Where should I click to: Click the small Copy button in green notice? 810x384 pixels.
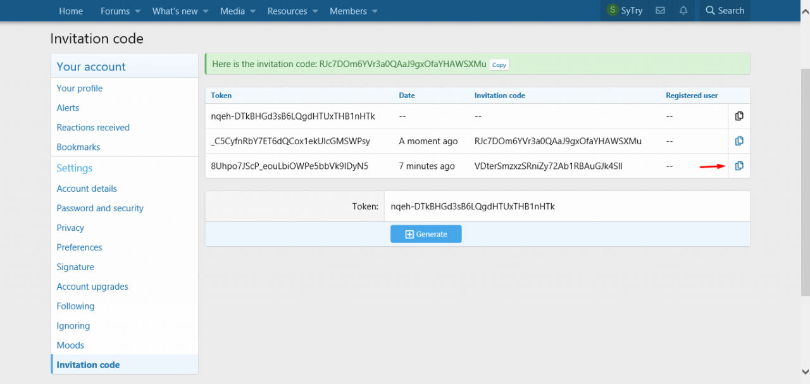(x=499, y=65)
